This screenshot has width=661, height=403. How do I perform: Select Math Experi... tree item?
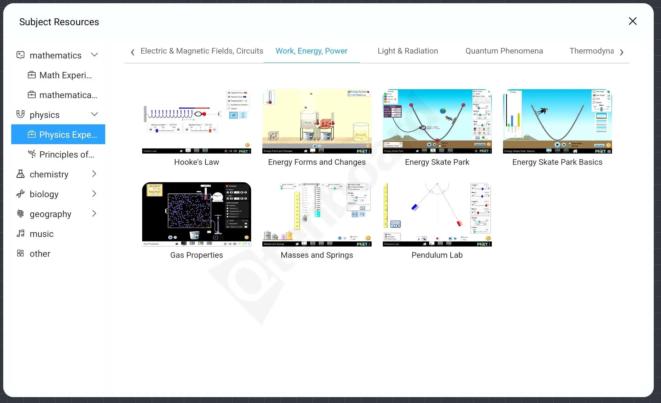(65, 75)
